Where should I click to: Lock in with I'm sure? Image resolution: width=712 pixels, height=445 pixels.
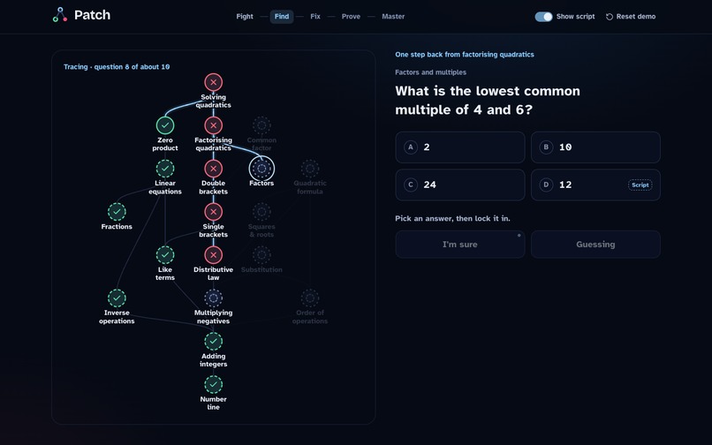(460, 245)
